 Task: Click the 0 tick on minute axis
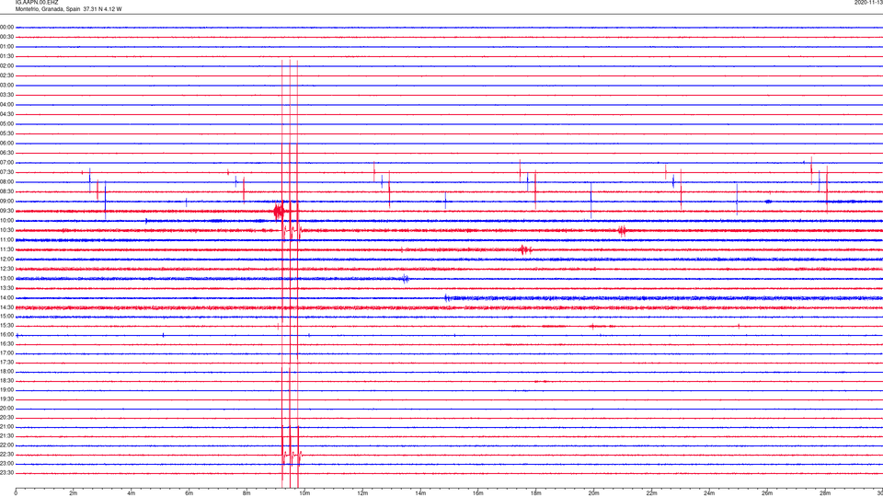(x=16, y=493)
